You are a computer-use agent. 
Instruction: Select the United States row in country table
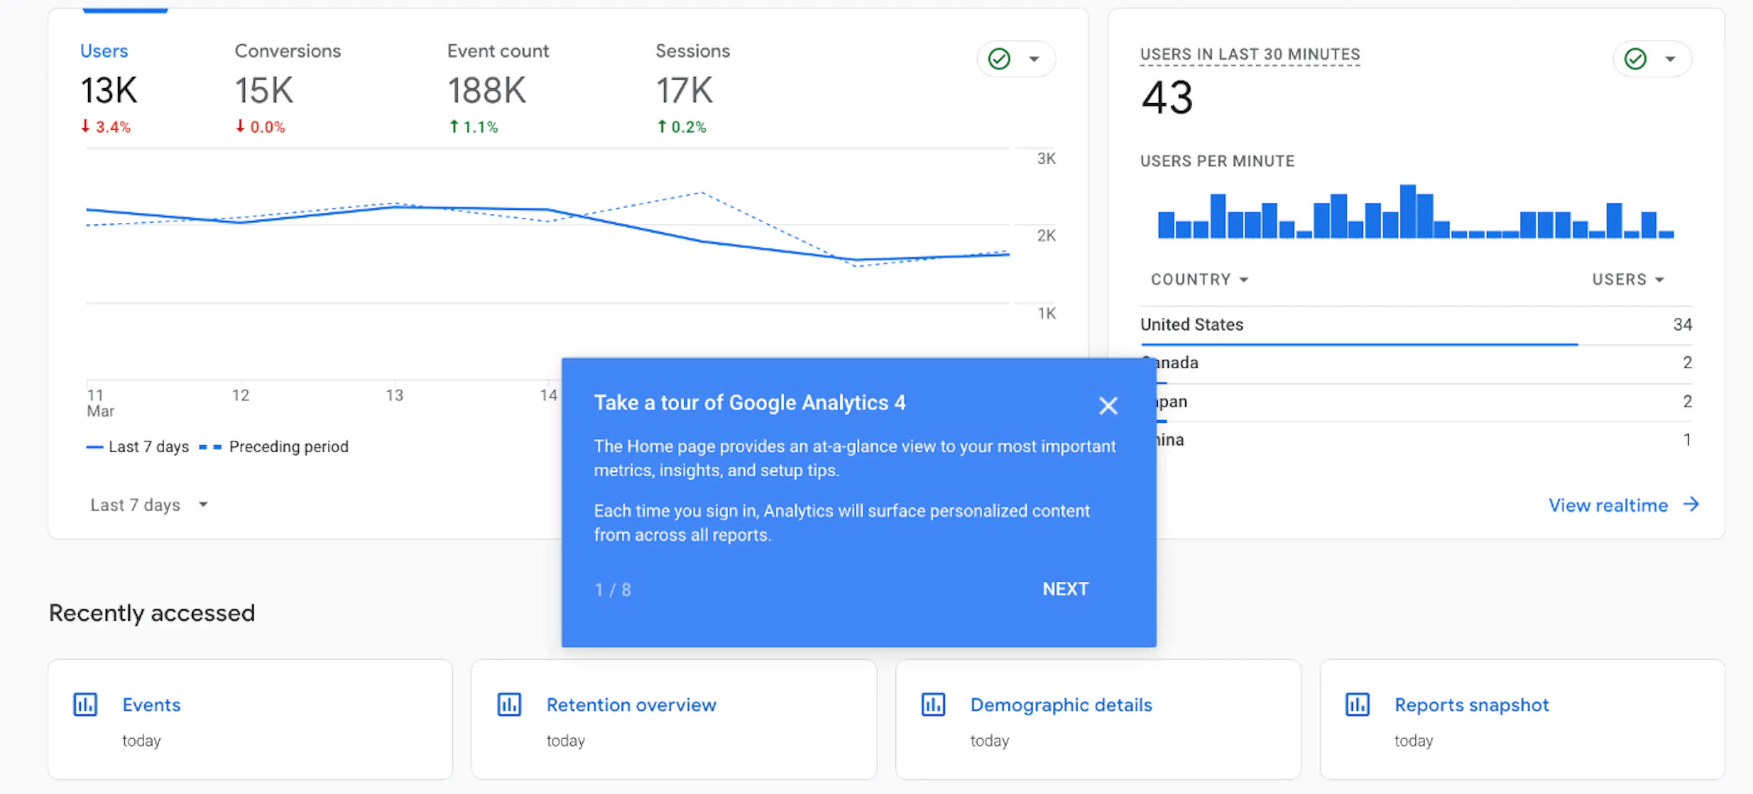1416,325
